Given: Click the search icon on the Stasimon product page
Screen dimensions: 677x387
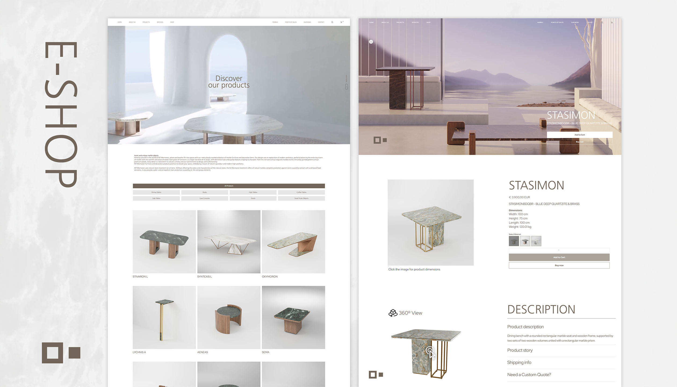Looking at the screenshot, I should pyautogui.click(x=602, y=23).
